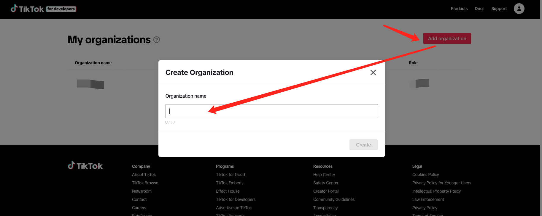The height and width of the screenshot is (216, 542).
Task: Click the help question mark icon
Action: pos(157,40)
